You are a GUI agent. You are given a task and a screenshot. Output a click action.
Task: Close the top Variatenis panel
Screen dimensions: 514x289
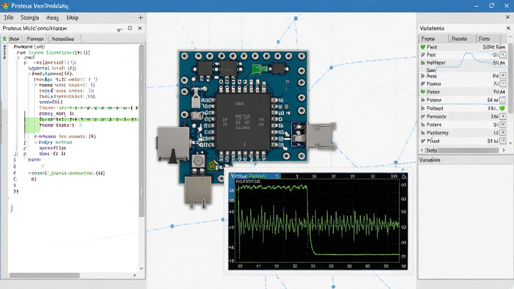coord(508,28)
